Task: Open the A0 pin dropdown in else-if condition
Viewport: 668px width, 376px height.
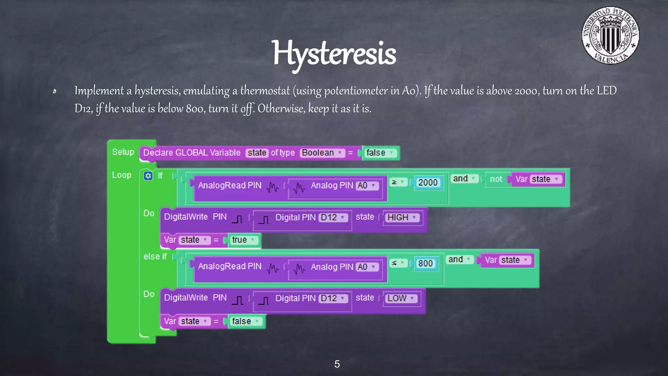Action: click(367, 267)
